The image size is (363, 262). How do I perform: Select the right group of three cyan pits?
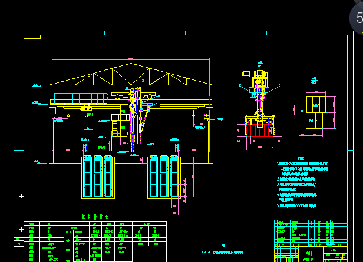(164, 177)
